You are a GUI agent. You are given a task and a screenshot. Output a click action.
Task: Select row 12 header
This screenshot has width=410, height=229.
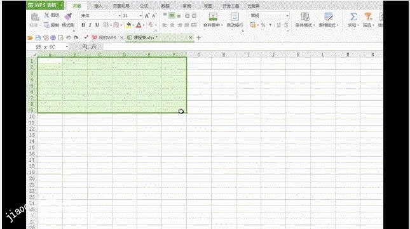(x=32, y=129)
